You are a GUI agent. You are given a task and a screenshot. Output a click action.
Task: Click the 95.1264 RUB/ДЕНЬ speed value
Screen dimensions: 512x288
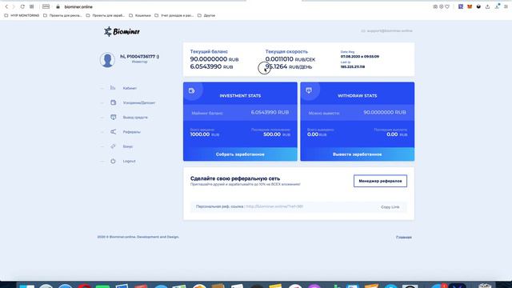point(289,66)
